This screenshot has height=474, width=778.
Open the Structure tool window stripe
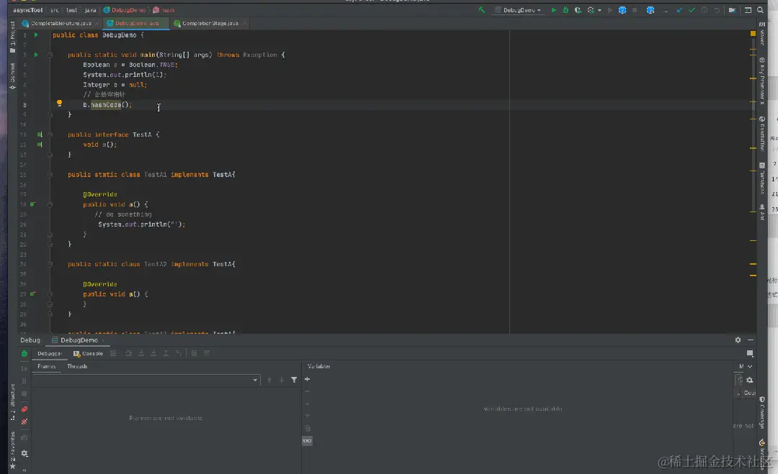point(12,401)
